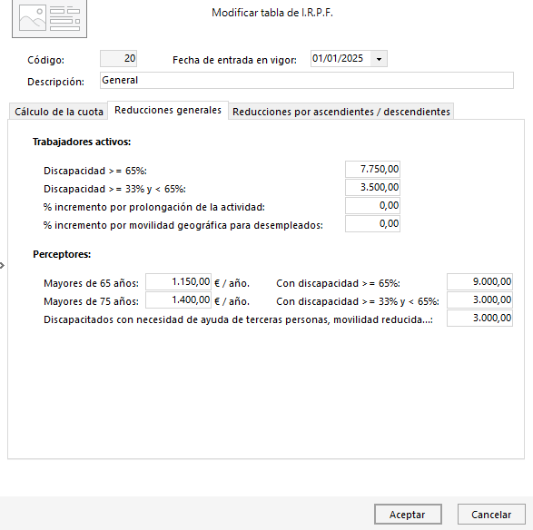Click Con discapacidad >= 65% field 9.000,00

point(479,282)
